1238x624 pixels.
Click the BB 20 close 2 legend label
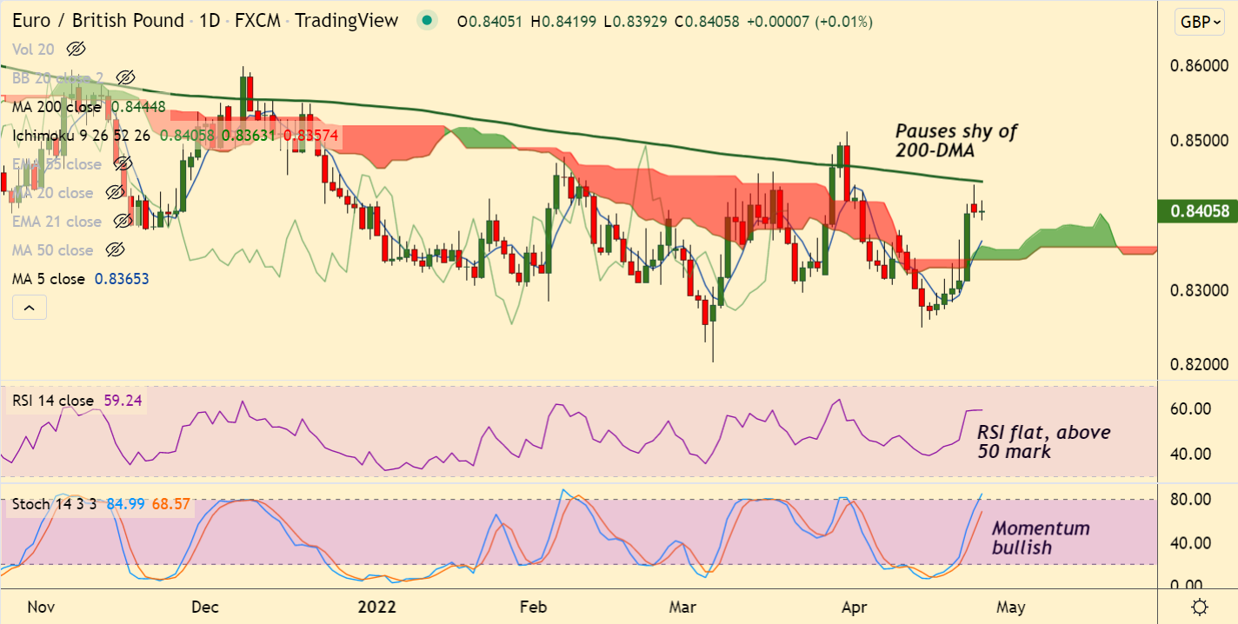[x=58, y=77]
